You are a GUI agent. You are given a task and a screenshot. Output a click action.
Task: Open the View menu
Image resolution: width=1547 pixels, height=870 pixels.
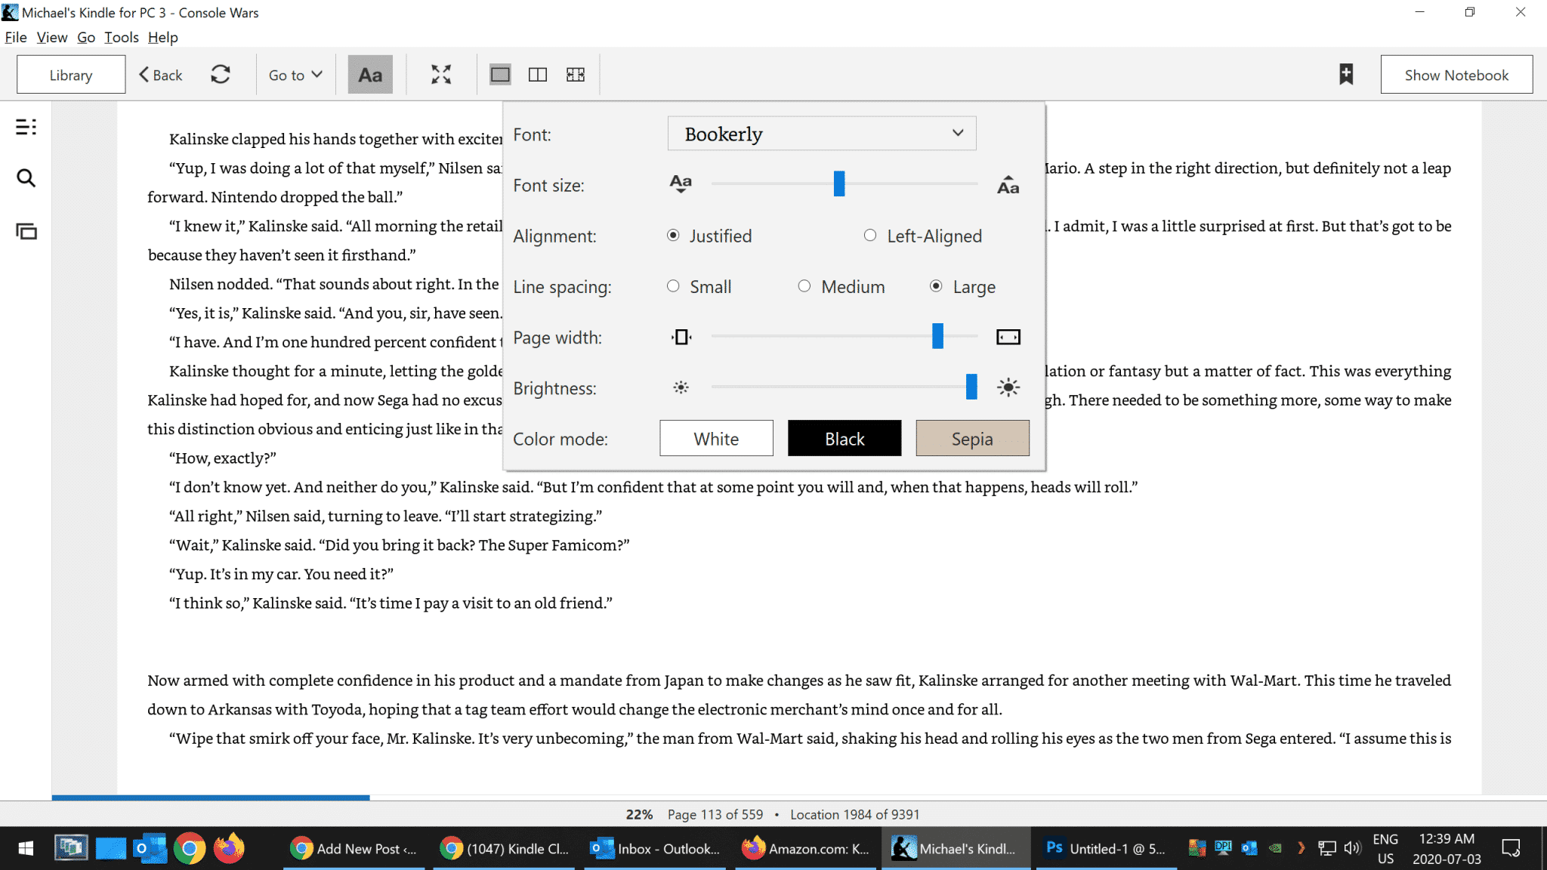(x=51, y=37)
